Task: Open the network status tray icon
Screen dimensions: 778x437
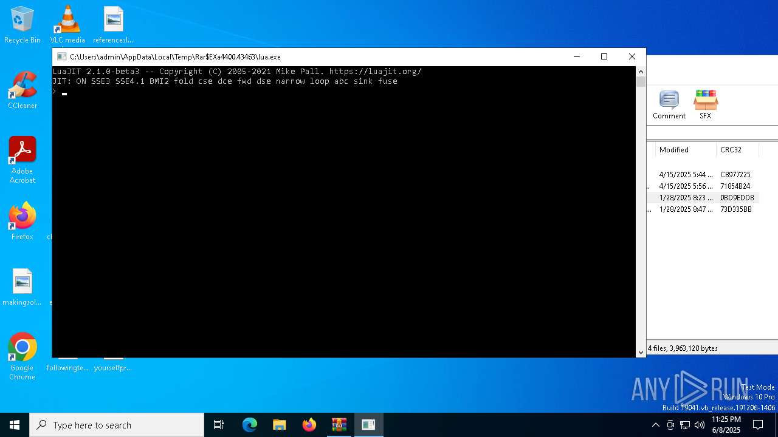Action: tap(685, 425)
